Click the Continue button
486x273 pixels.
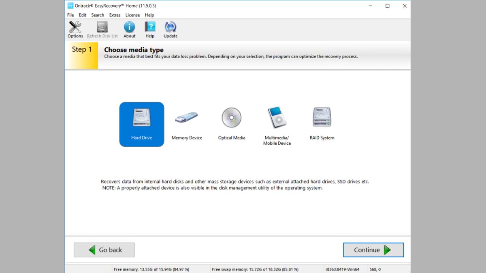373,250
